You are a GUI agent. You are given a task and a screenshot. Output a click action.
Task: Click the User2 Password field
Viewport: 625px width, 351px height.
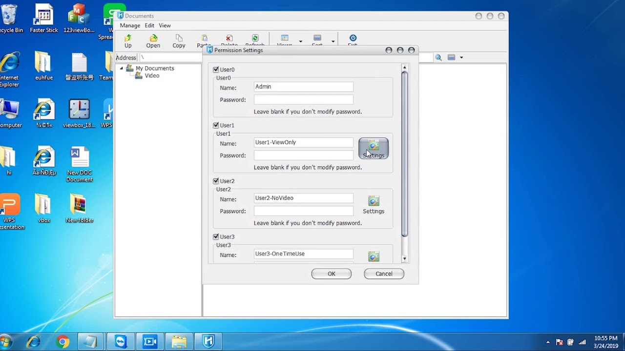[x=303, y=211]
